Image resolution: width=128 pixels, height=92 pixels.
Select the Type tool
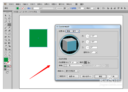pyautogui.click(x=9, y=22)
